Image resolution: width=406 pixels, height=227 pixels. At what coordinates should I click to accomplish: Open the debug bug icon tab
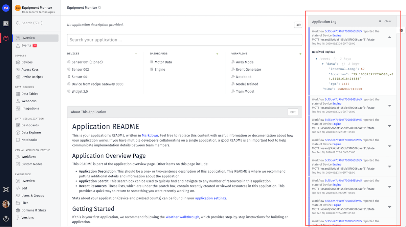pos(401,30)
